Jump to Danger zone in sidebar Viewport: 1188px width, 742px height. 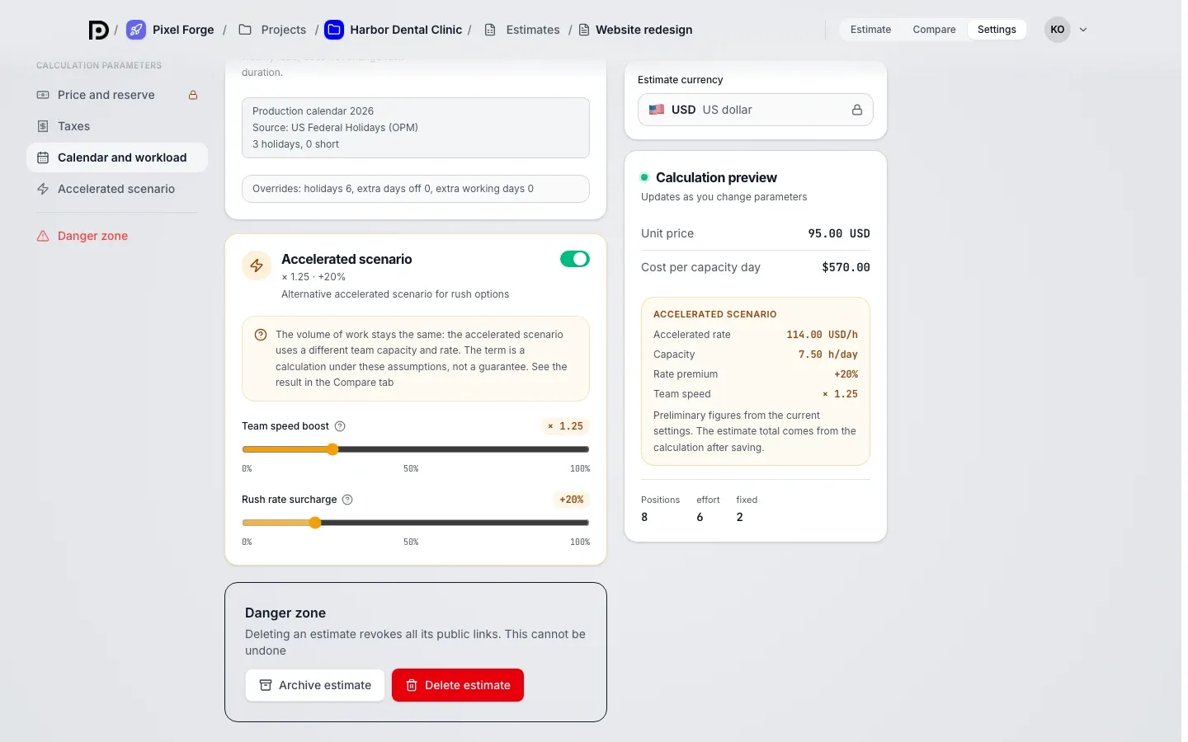[x=117, y=236]
